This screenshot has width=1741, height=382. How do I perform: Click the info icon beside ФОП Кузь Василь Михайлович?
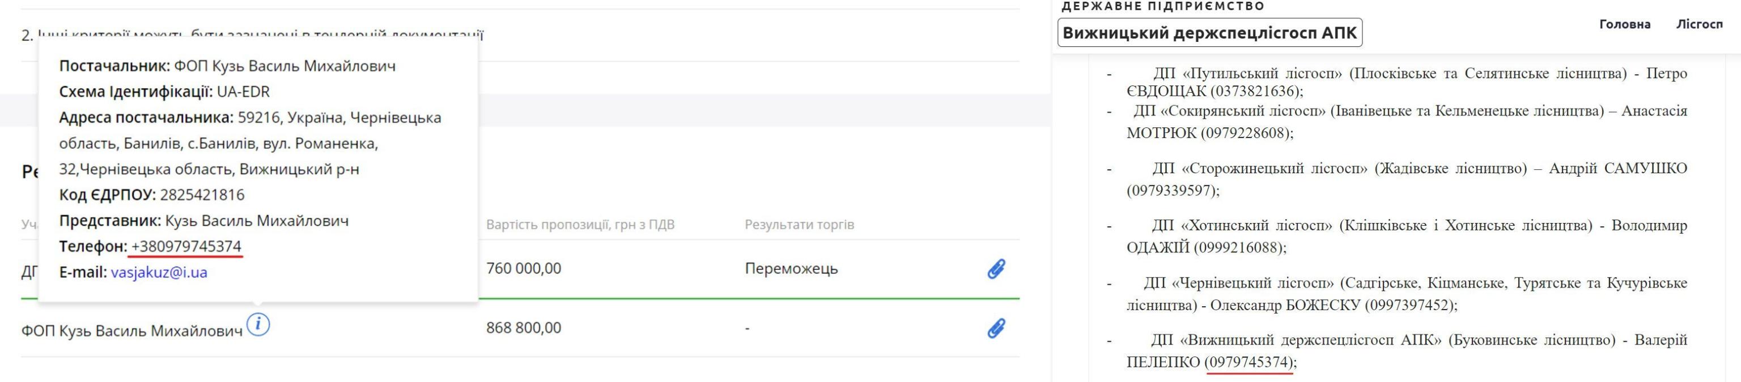[257, 325]
